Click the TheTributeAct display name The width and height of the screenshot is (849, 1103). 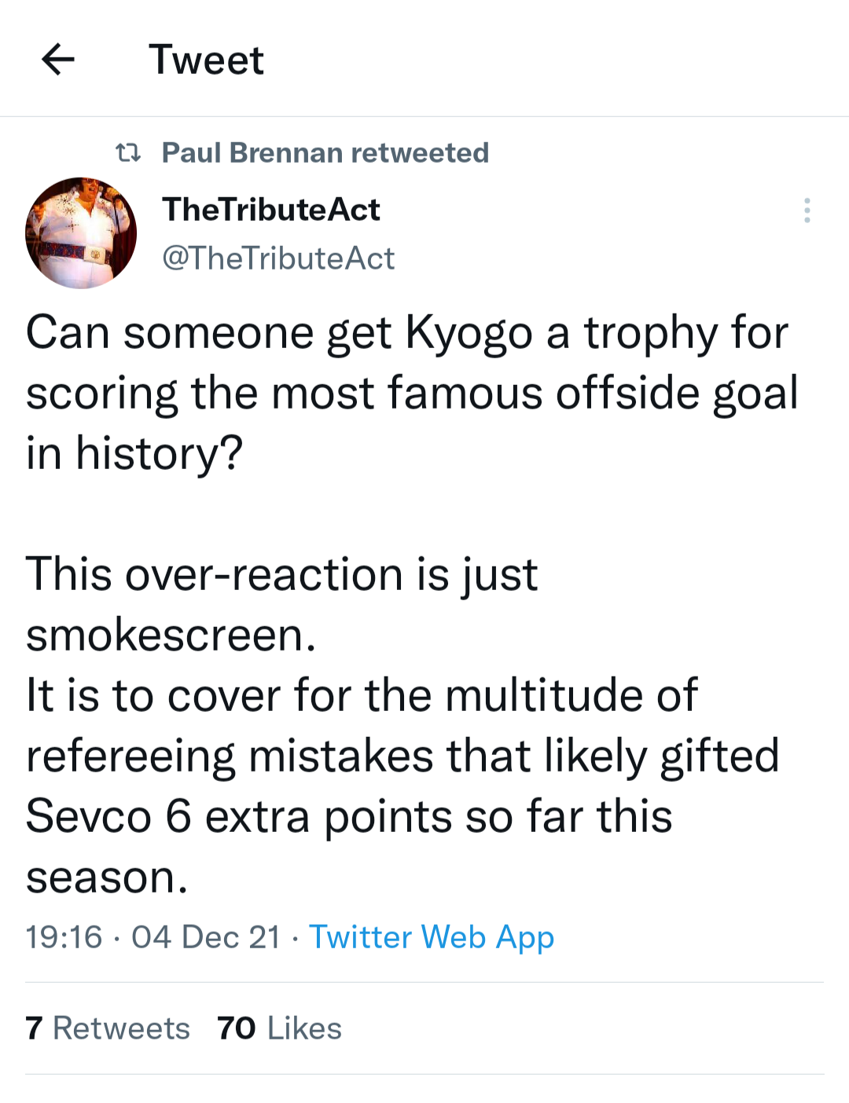click(271, 210)
